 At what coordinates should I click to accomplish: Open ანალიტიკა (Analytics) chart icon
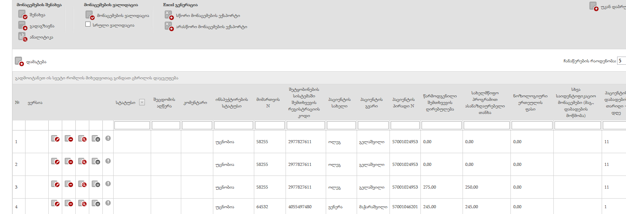22,37
